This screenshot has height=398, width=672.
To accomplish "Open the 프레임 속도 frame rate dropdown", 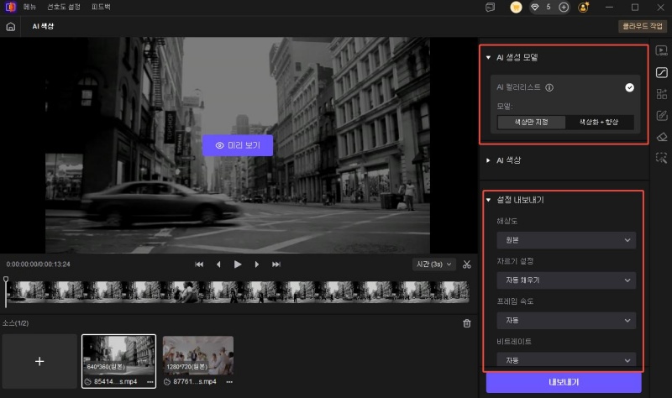I will tap(565, 320).
